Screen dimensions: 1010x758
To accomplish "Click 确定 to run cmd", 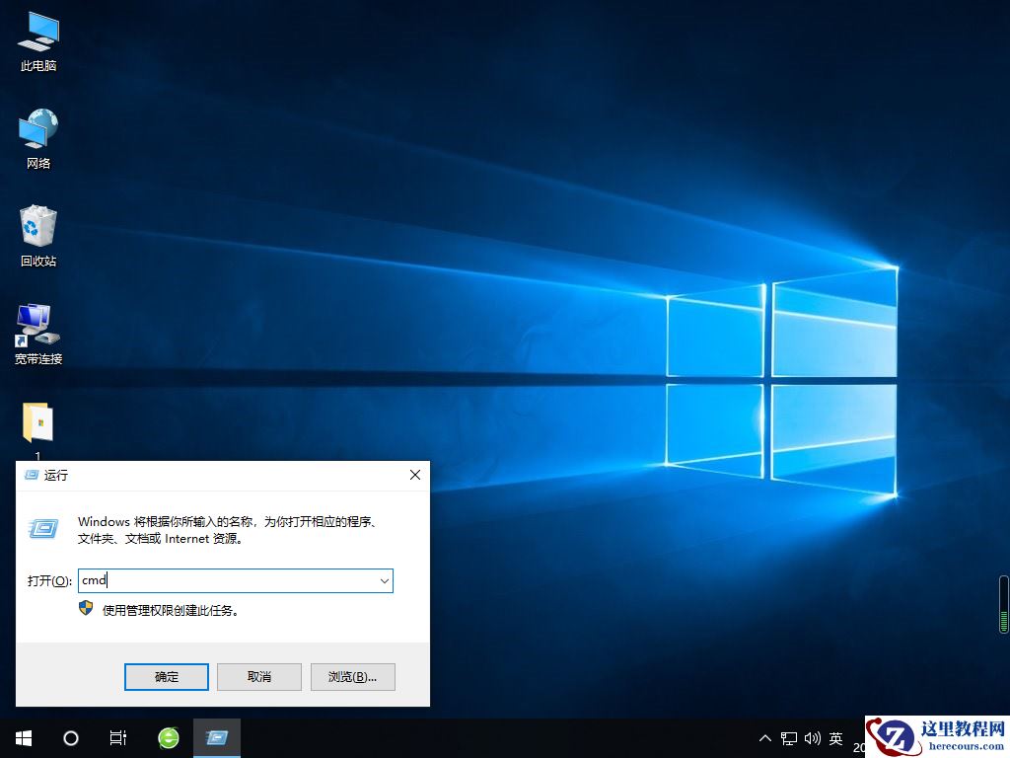I will [x=166, y=676].
